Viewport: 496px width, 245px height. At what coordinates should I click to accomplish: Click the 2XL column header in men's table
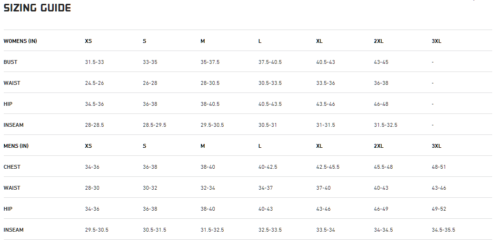(x=379, y=146)
